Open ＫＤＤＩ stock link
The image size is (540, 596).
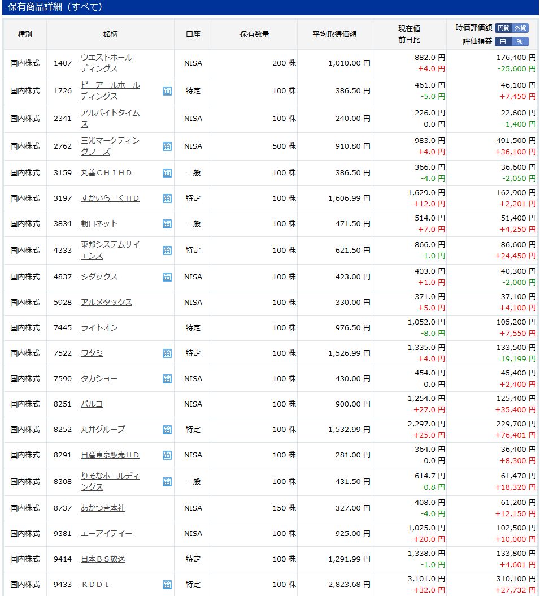tap(95, 585)
